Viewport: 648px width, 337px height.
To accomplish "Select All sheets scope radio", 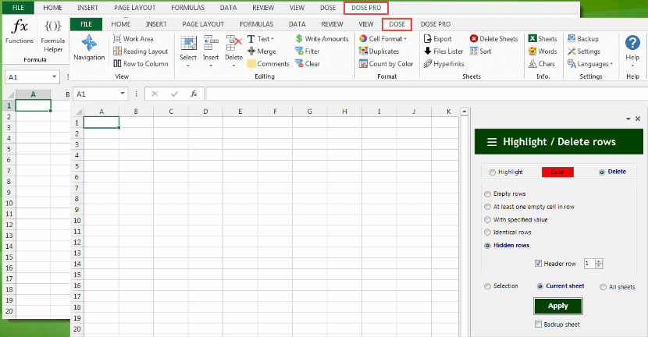I will point(603,287).
